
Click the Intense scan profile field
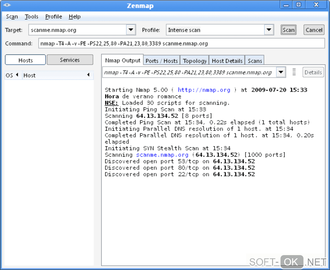(215, 30)
